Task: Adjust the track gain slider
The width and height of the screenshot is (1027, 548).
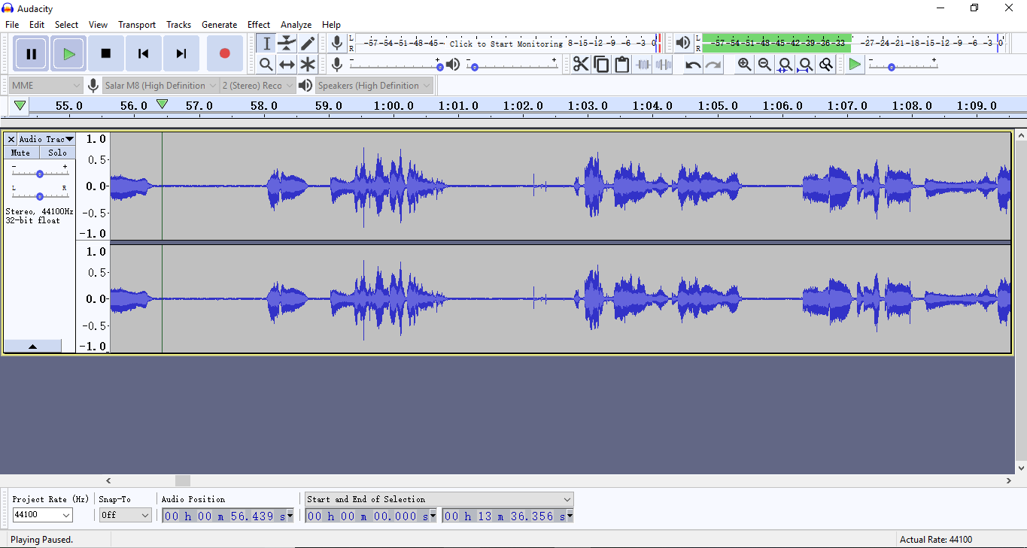Action: [39, 172]
